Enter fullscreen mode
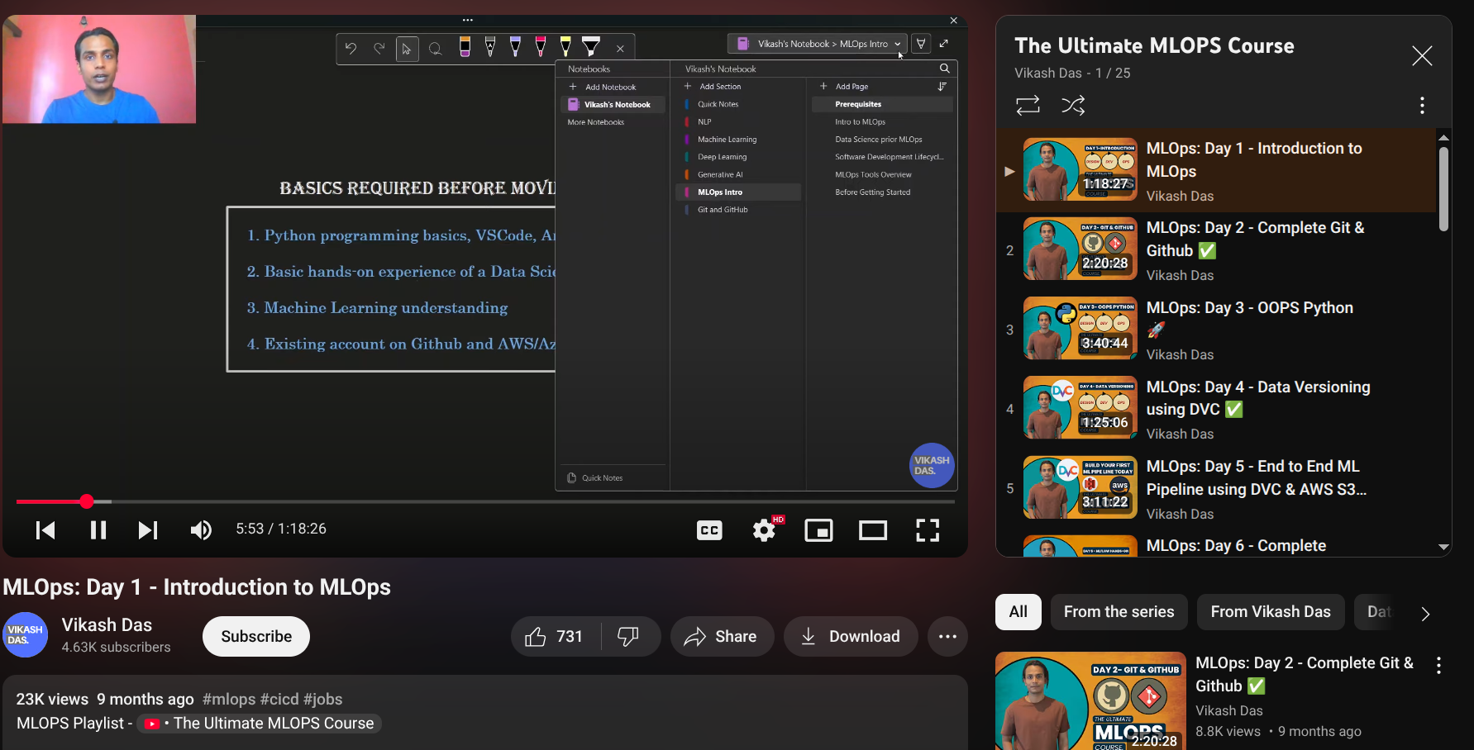This screenshot has width=1474, height=750. 928,530
